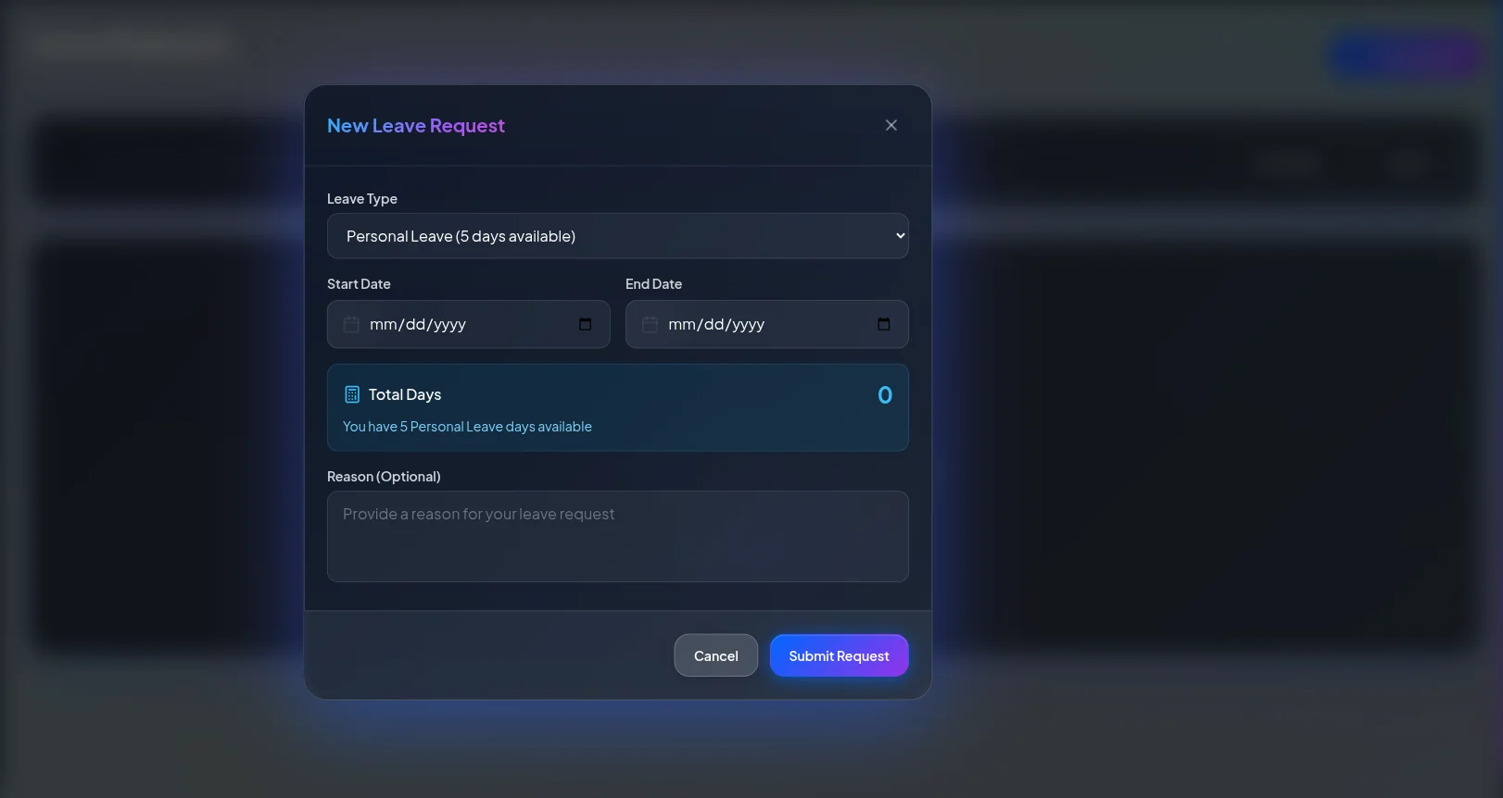Click the Leave Type label

point(361,199)
